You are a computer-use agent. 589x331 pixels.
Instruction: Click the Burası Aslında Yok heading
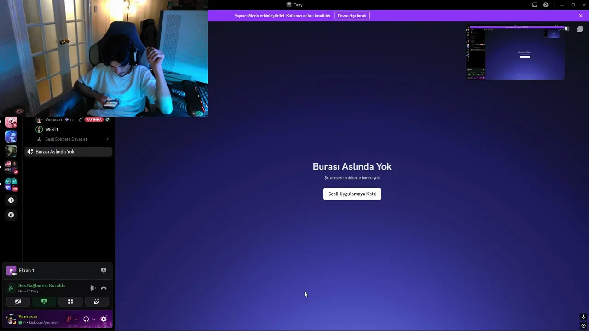[x=352, y=167]
